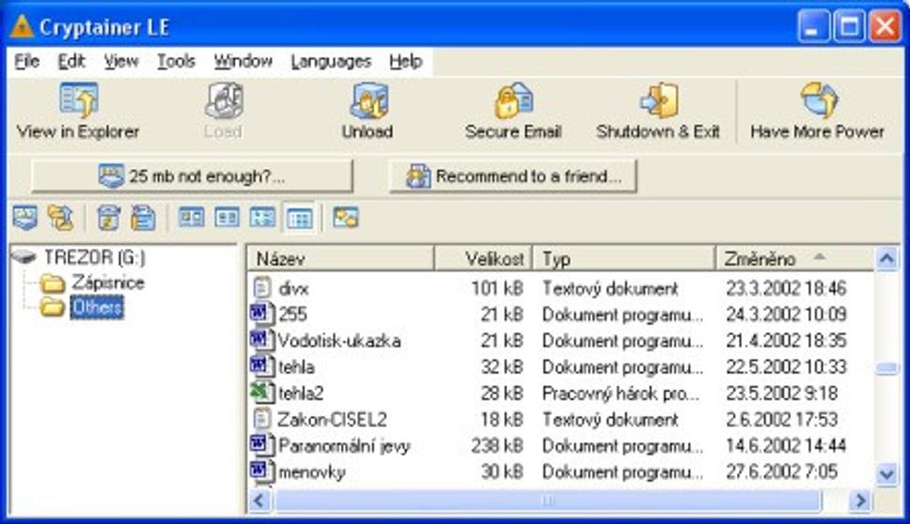Select the file named Vodotisk-ukazka
The height and width of the screenshot is (524, 910).
click(x=339, y=340)
